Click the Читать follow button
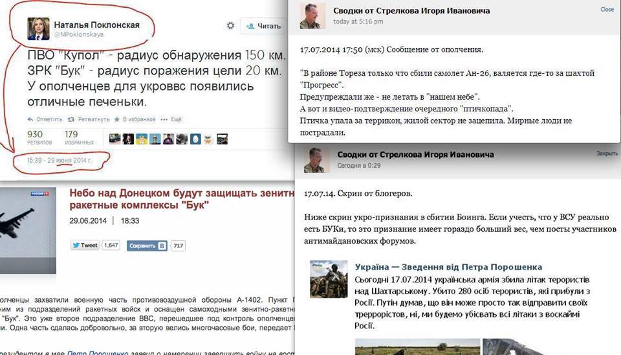621x355 pixels. [263, 26]
